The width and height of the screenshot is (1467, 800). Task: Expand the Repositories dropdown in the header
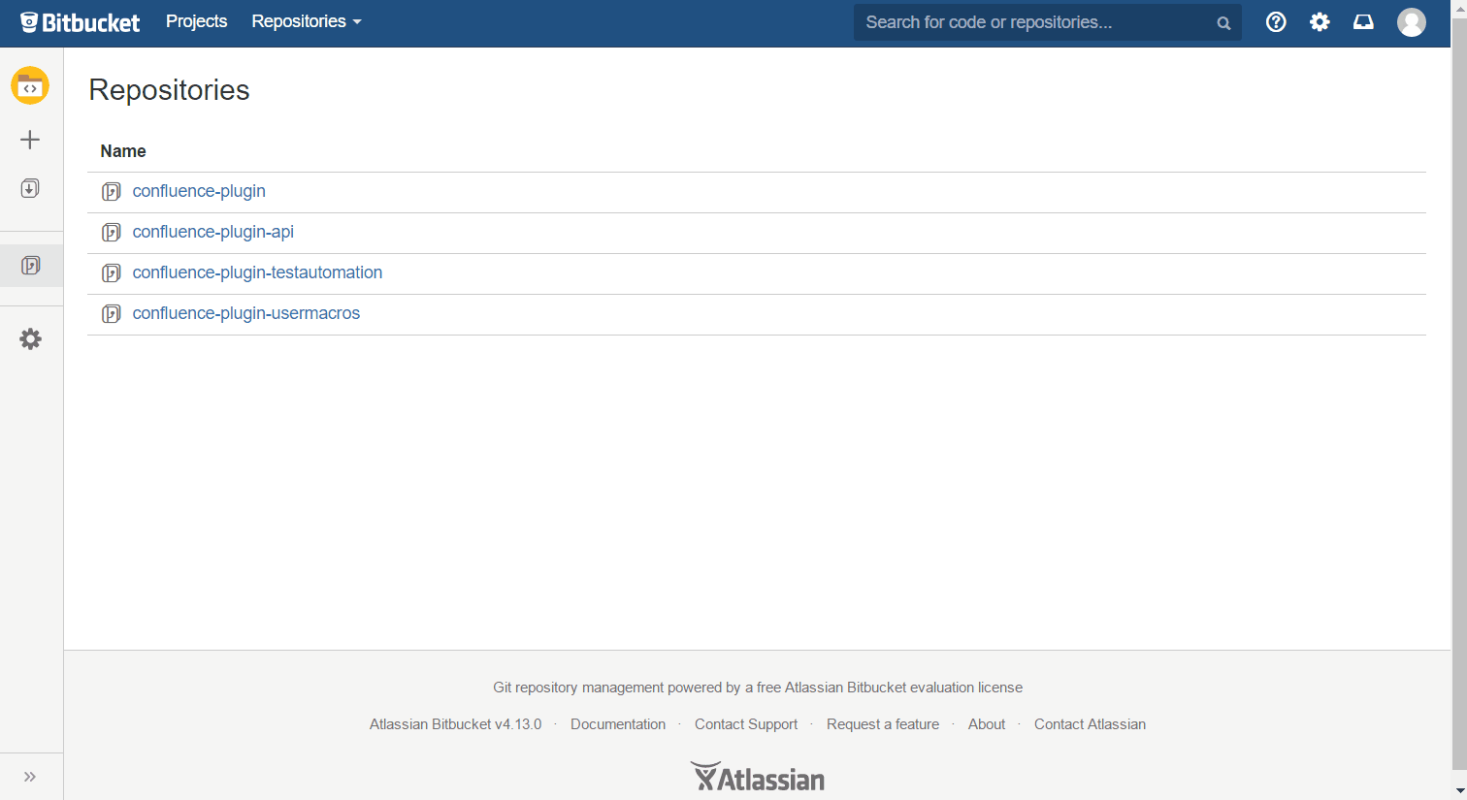[x=306, y=20]
